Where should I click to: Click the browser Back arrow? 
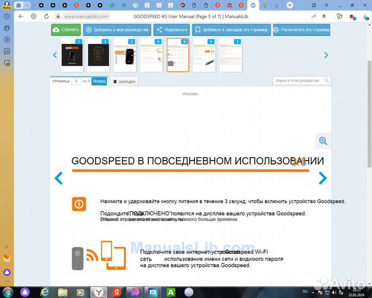click(21, 17)
